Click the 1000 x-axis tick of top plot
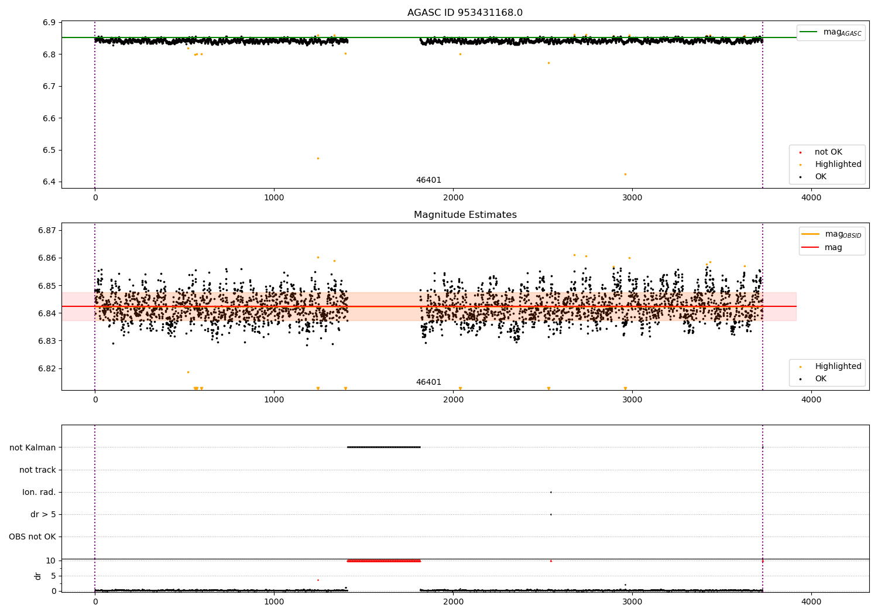The height and width of the screenshot is (615, 878). tap(274, 197)
